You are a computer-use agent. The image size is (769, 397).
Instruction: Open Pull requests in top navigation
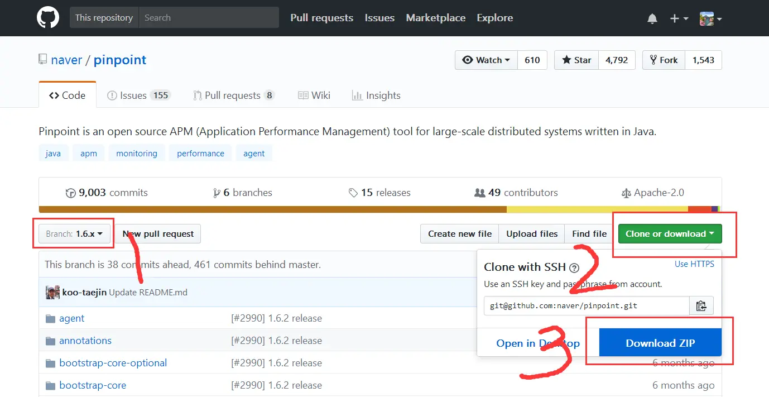point(321,18)
